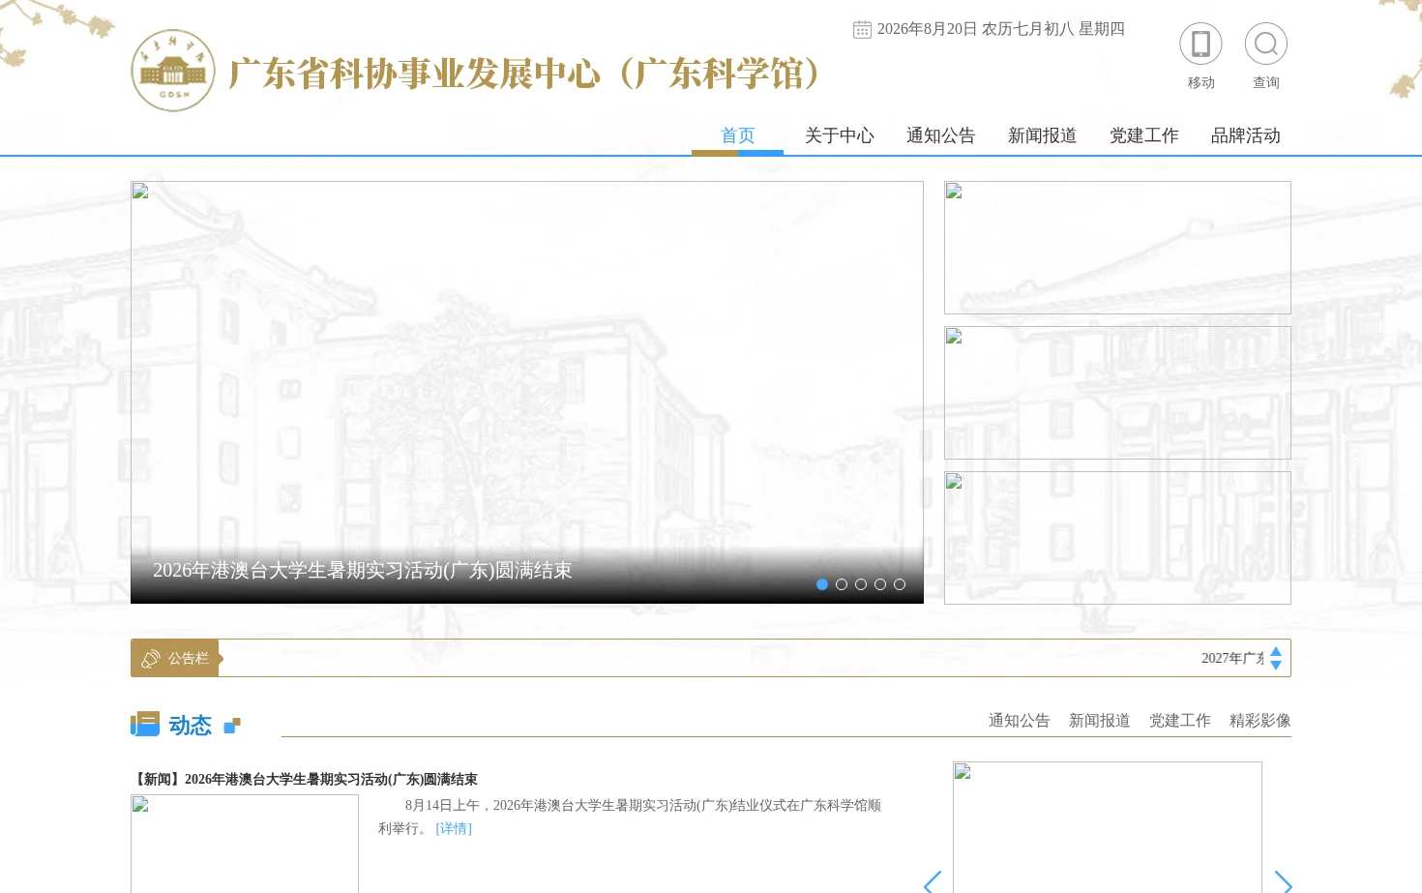Screen dimensions: 1422x893
Task: Switch to the 党建工作 tab in 动态 section
Action: point(1179,721)
